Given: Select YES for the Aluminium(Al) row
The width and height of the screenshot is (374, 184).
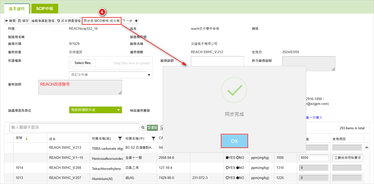Looking at the screenshot, I should (x=227, y=178).
